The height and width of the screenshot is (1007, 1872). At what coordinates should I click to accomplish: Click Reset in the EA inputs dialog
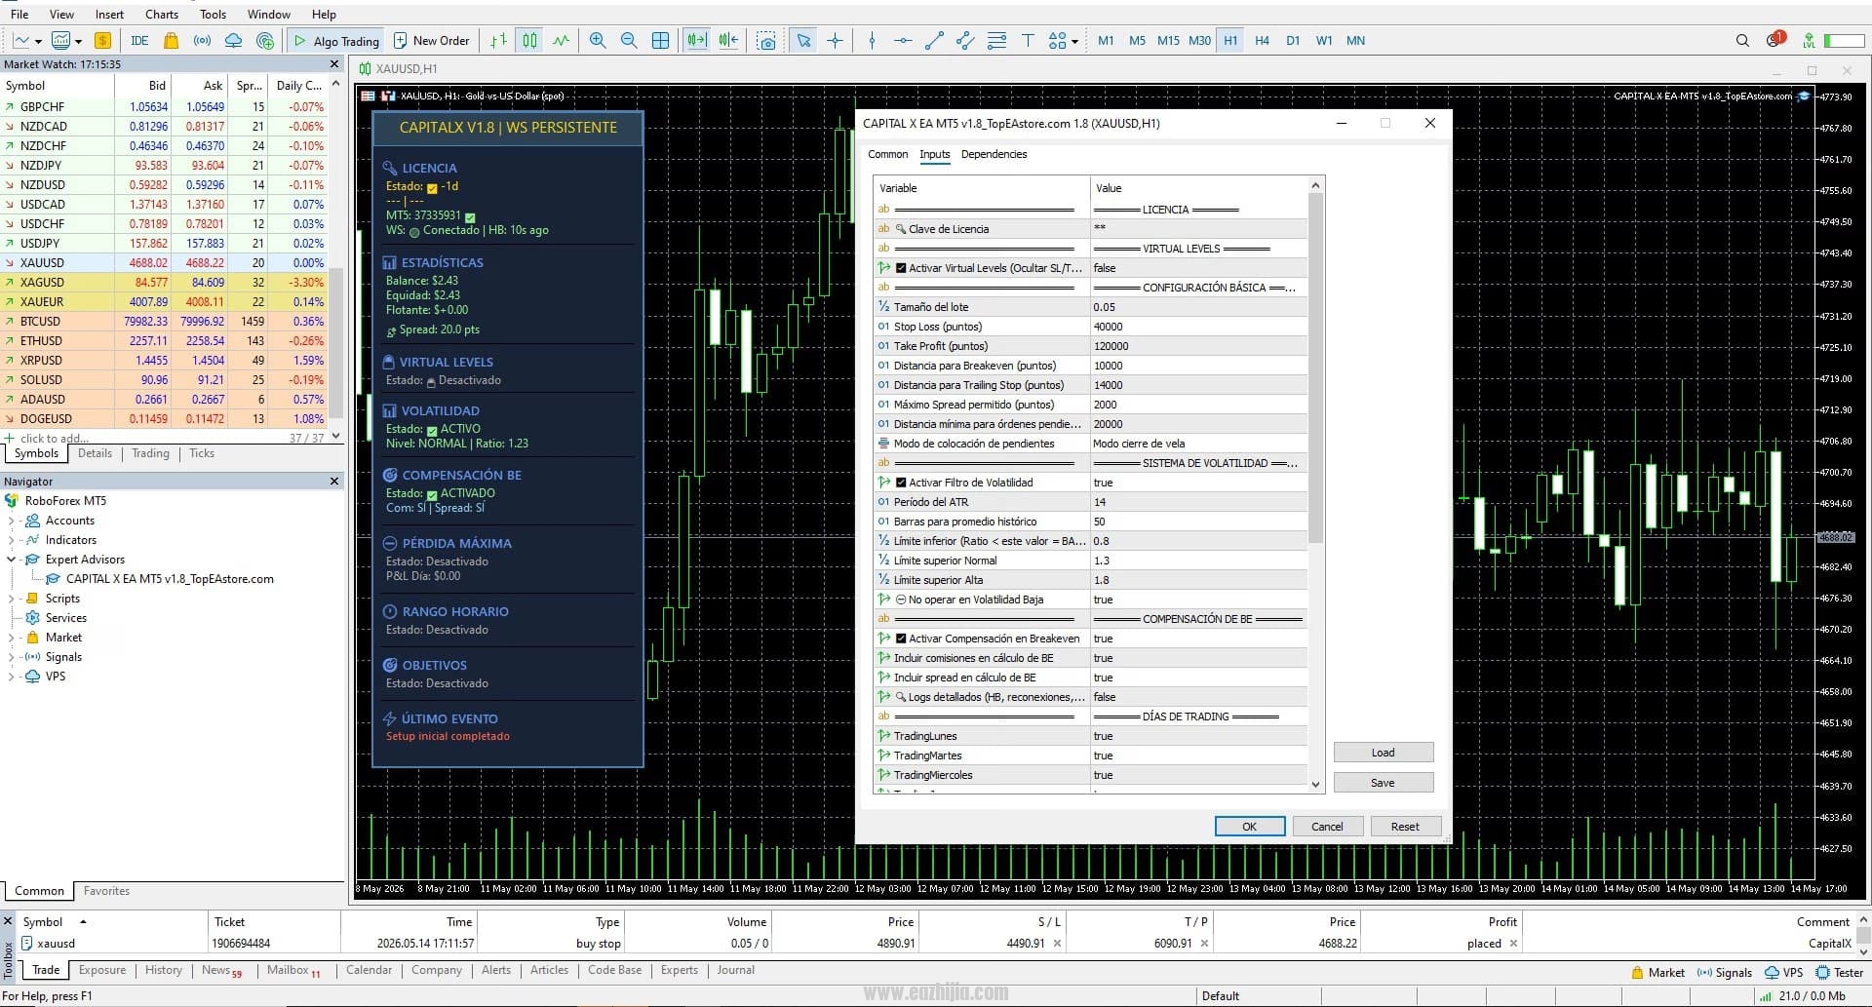click(x=1405, y=827)
